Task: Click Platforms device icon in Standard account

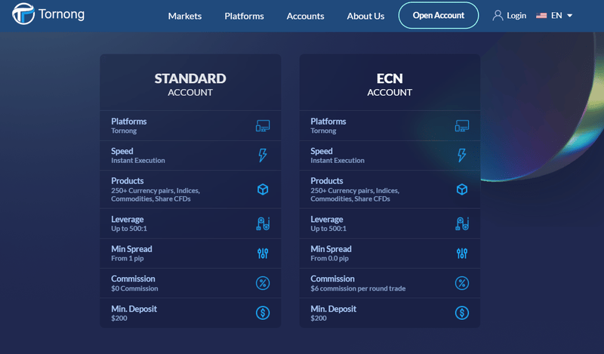Action: tap(263, 126)
